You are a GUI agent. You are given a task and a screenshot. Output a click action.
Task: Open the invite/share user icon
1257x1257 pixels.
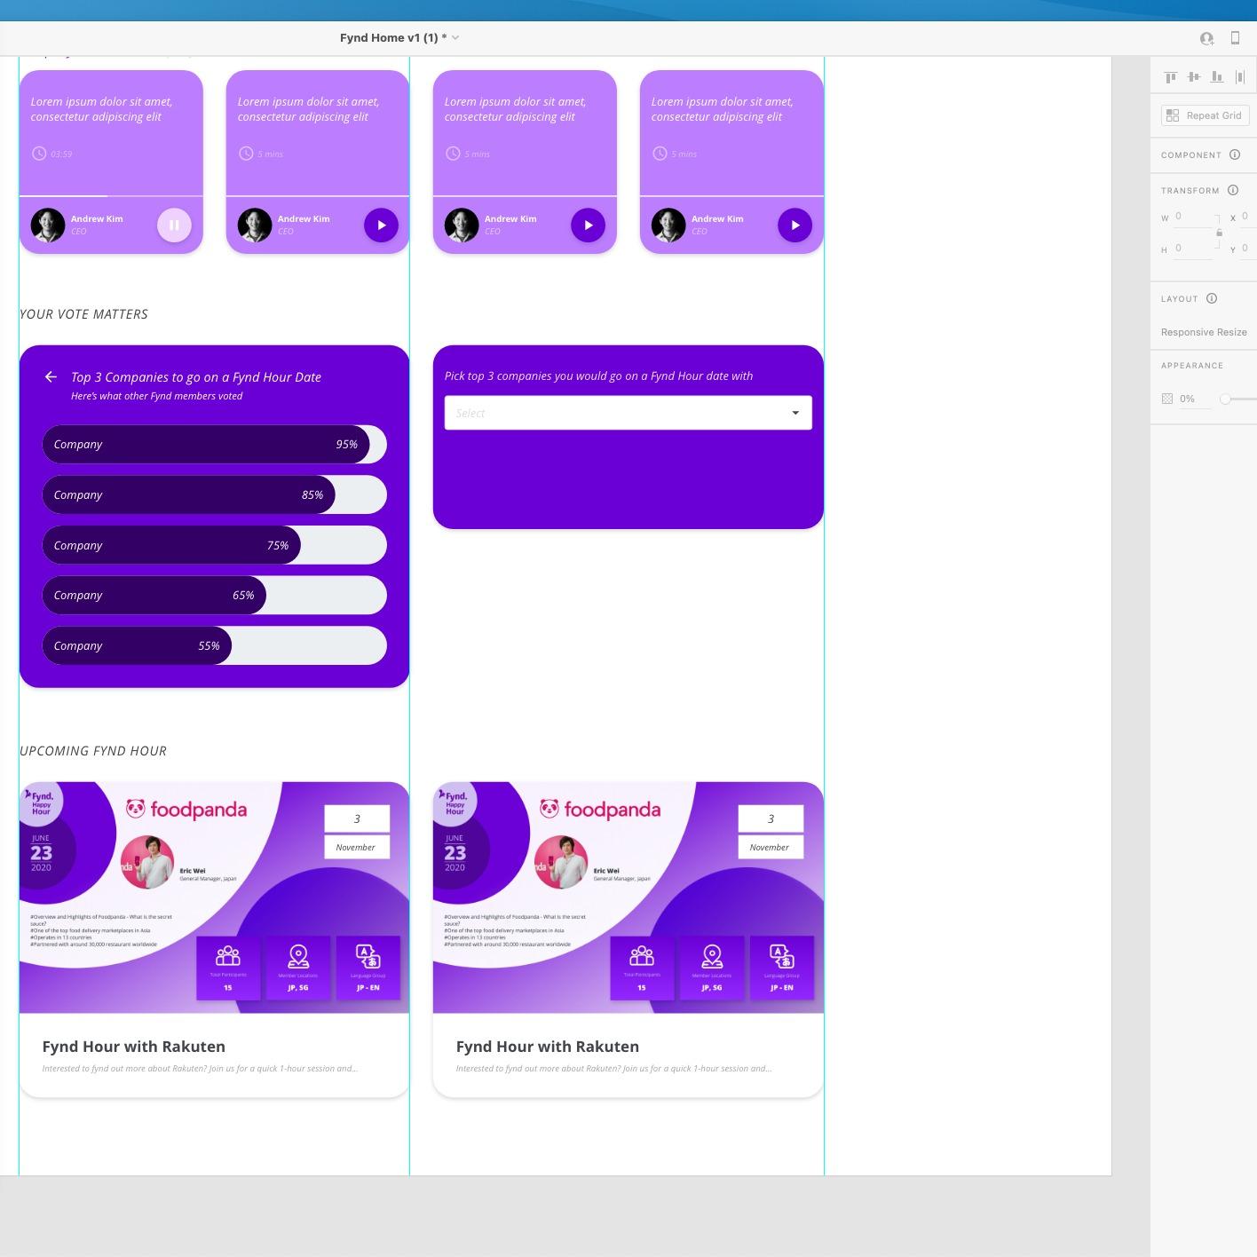[1206, 38]
